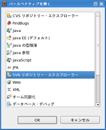Click the JPA arrows icon
Screen dimensions: 106x130
pyautogui.click(x=9, y=68)
